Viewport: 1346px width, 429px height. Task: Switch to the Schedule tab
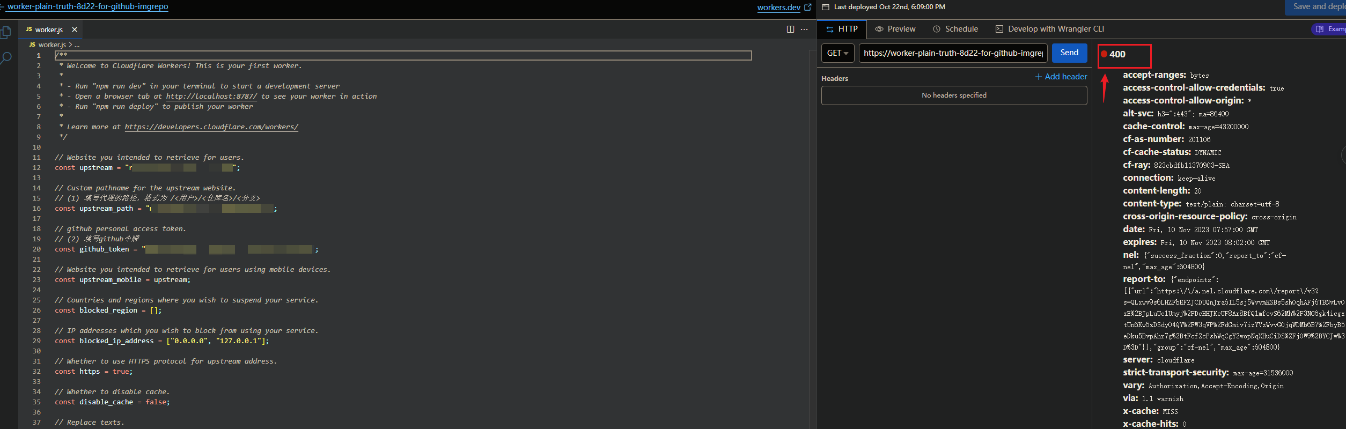tap(955, 29)
